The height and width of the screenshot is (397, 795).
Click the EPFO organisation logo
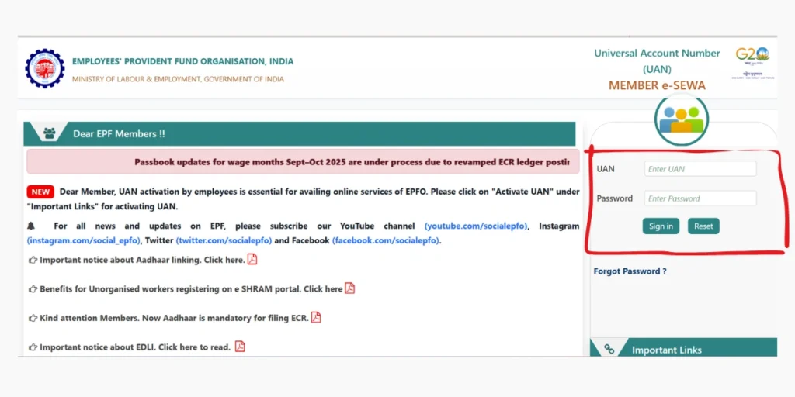(44, 69)
